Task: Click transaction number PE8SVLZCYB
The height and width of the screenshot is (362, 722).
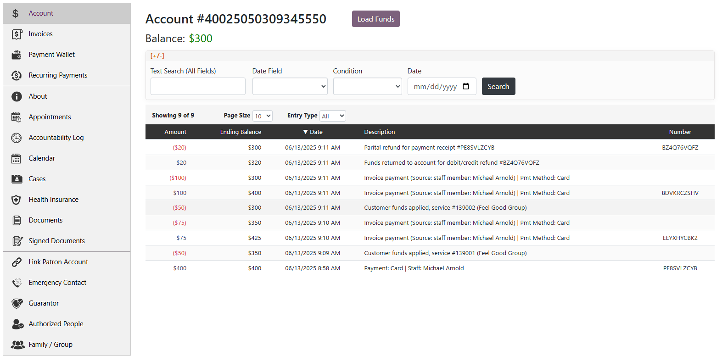Action: [x=680, y=268]
